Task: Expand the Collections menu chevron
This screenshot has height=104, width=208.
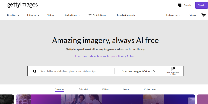Action: (x=79, y=15)
